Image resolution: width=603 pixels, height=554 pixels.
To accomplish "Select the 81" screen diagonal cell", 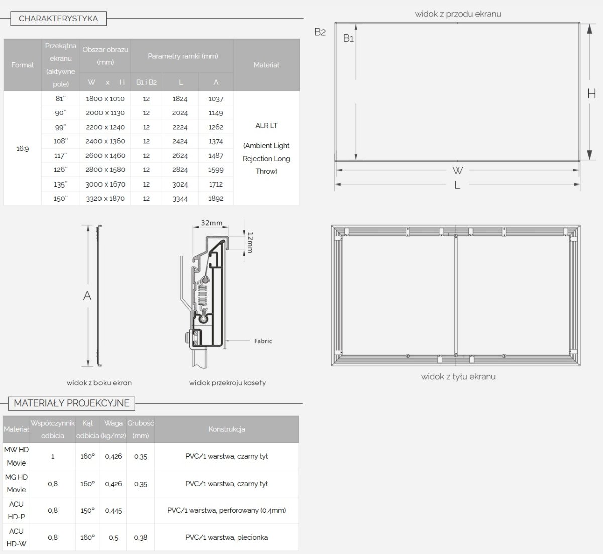I will [x=60, y=99].
